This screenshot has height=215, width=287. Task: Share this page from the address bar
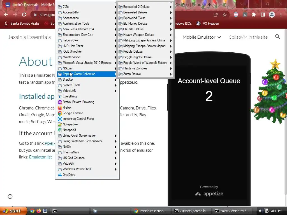click(216, 15)
